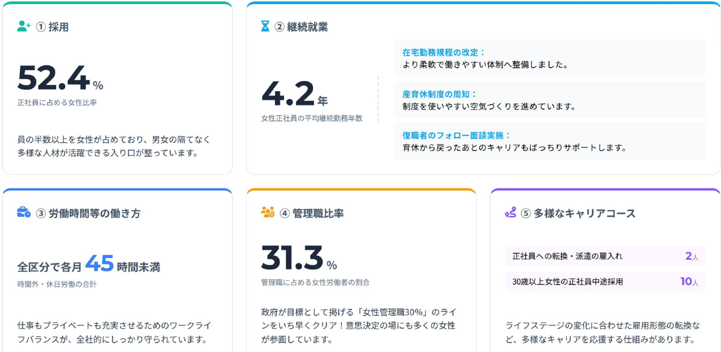The width and height of the screenshot is (721, 352).
Task: Click the 30歳以上女性の正社員中途採用 row
Action: 605,282
